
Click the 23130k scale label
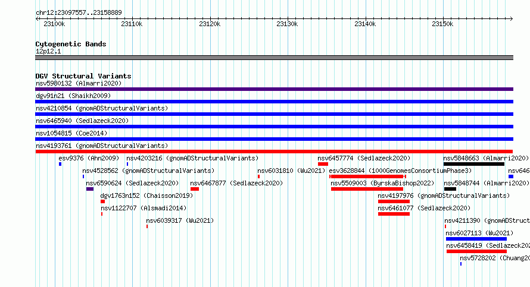287,24
